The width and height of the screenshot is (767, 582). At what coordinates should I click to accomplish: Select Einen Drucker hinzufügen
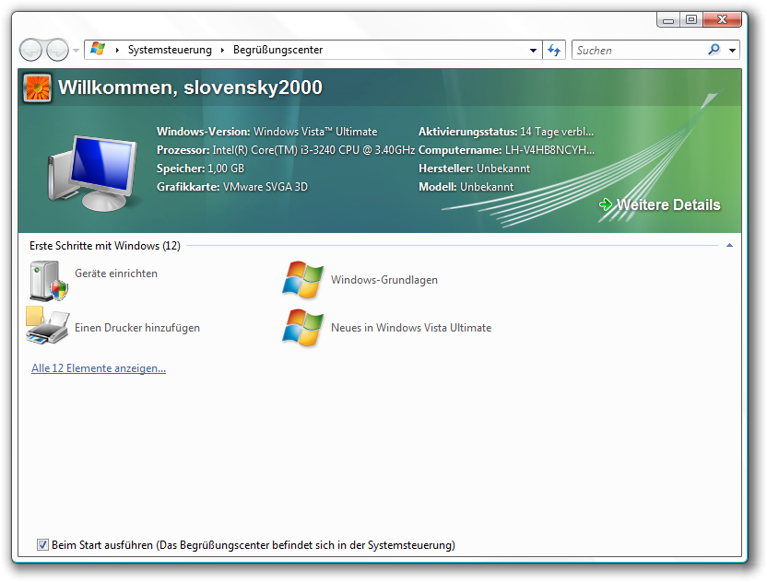tap(137, 328)
